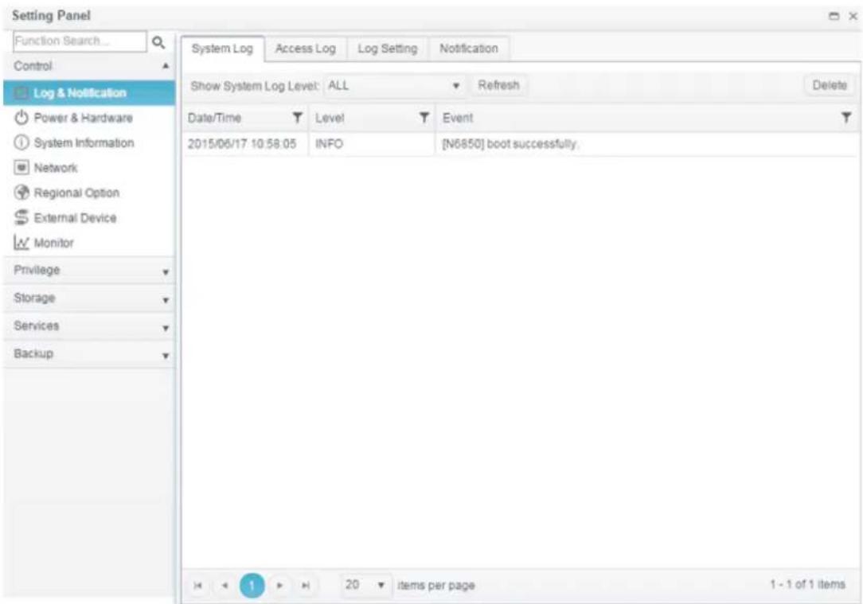
Task: Click the Function Search magnifier icon
Action: click(158, 42)
